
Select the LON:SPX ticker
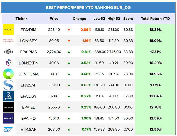click(28, 41)
